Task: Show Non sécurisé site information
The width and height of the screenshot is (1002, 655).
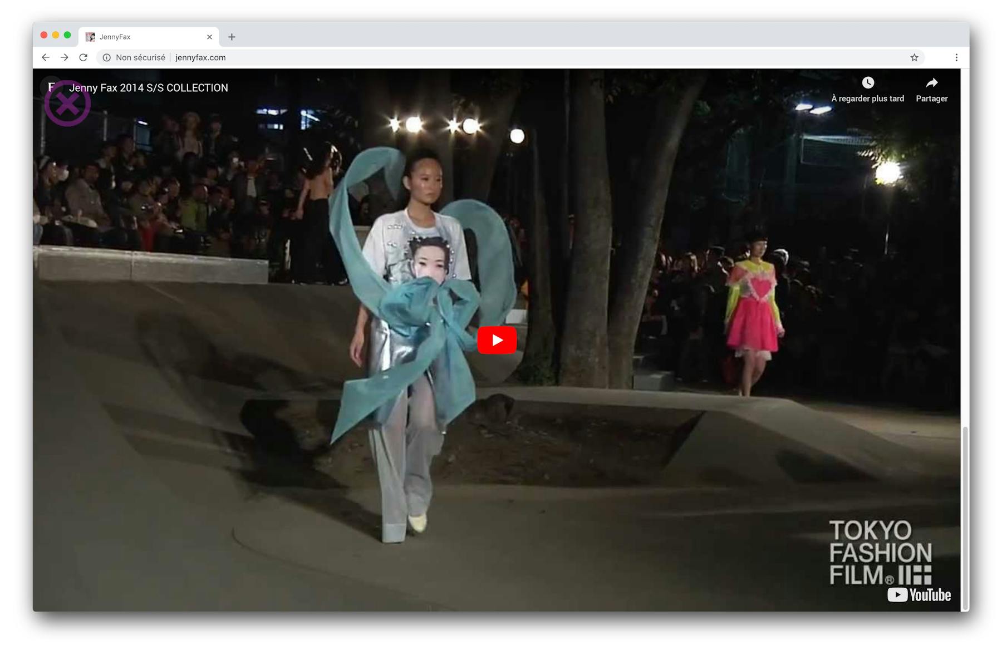Action: pos(134,57)
